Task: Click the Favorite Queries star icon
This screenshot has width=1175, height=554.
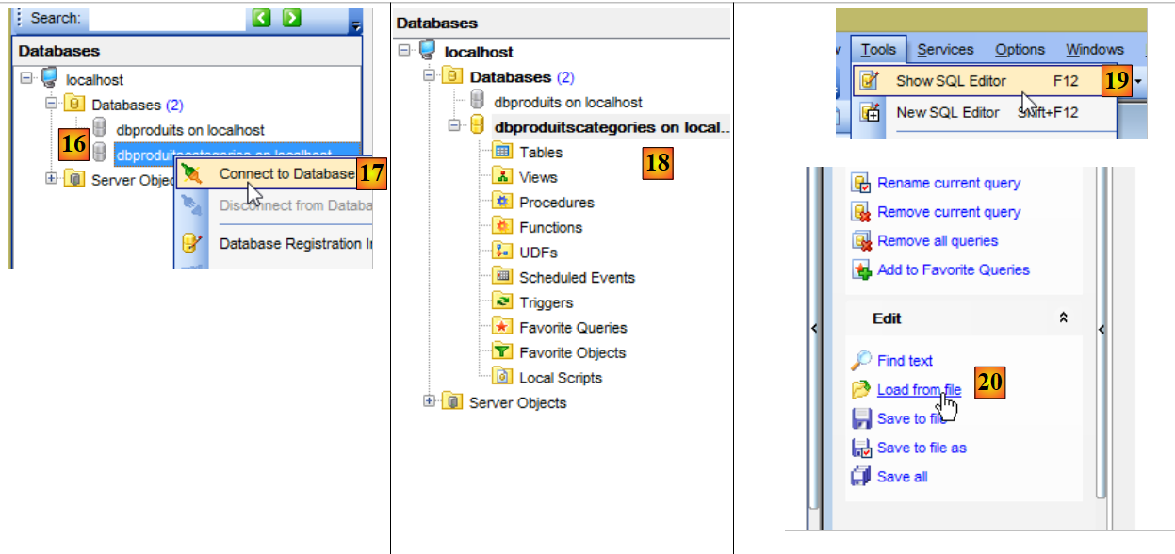Action: 502,328
